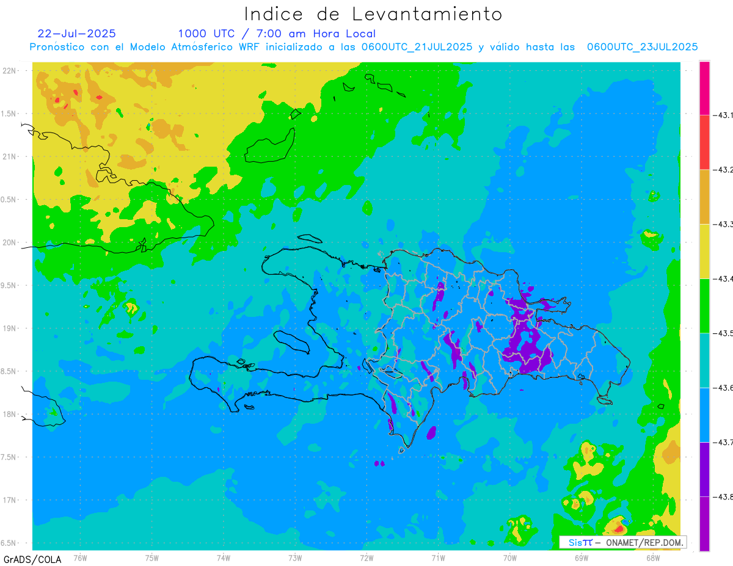Image resolution: width=733 pixels, height=566 pixels.
Task: Click the '68W' longitude label
Action: (x=653, y=557)
